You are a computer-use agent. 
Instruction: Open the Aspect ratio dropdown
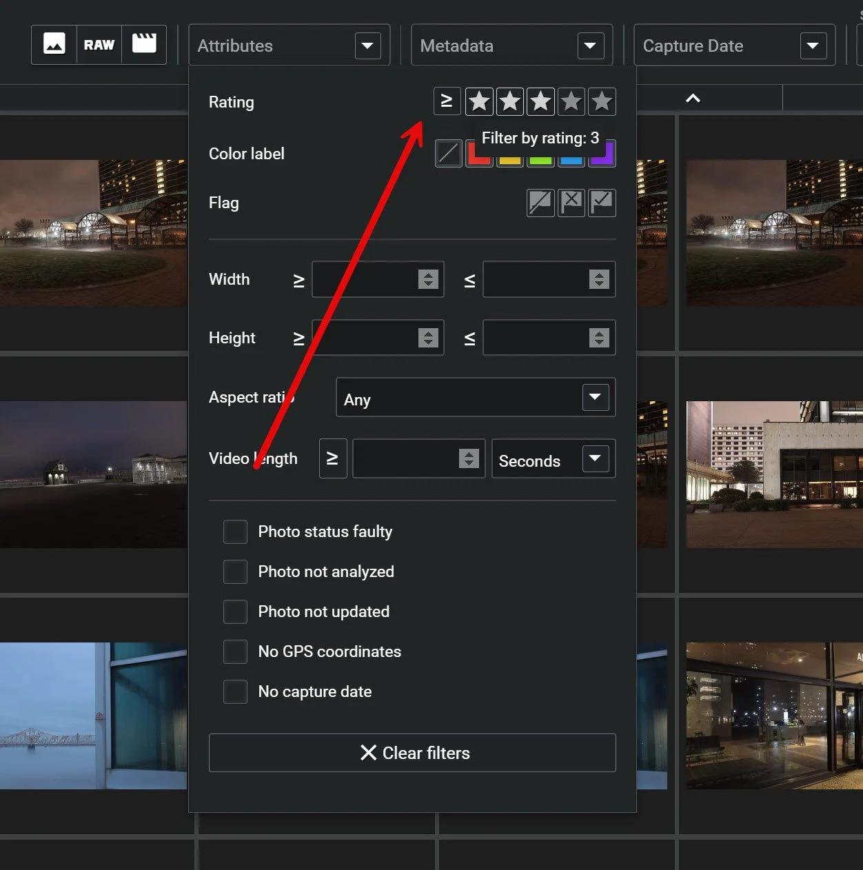coord(475,397)
